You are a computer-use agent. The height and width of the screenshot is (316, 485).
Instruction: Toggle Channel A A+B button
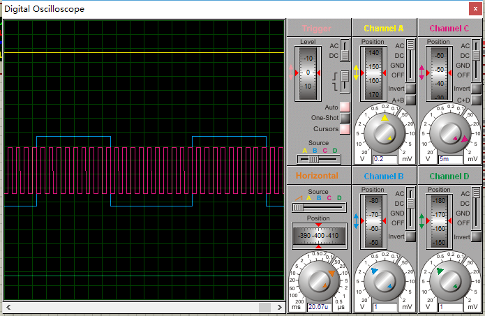[410, 100]
